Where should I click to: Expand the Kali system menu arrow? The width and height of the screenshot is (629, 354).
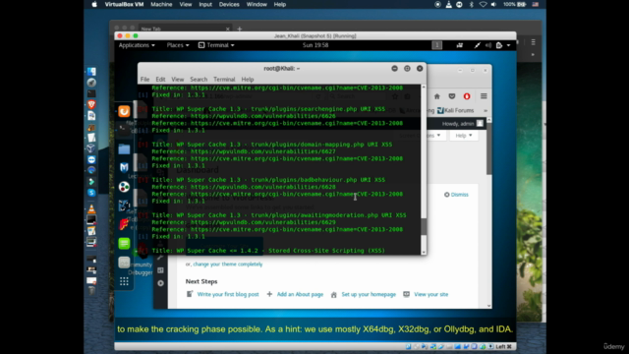(509, 45)
